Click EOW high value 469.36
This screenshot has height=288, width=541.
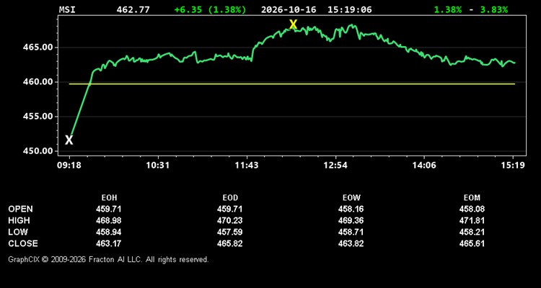tap(351, 220)
